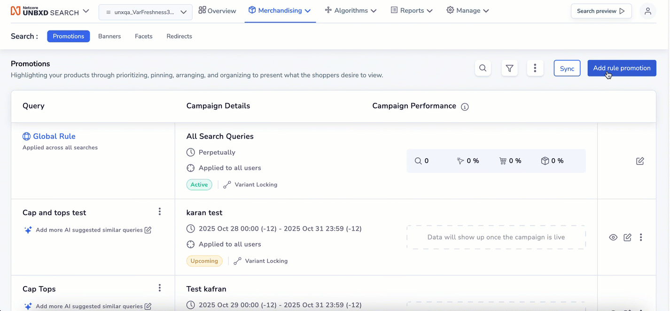Click the AI sparkle icon under Cap Tops
670x311 pixels.
(x=28, y=306)
